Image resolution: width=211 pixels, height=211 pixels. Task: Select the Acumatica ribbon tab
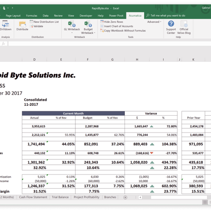pos(135,15)
